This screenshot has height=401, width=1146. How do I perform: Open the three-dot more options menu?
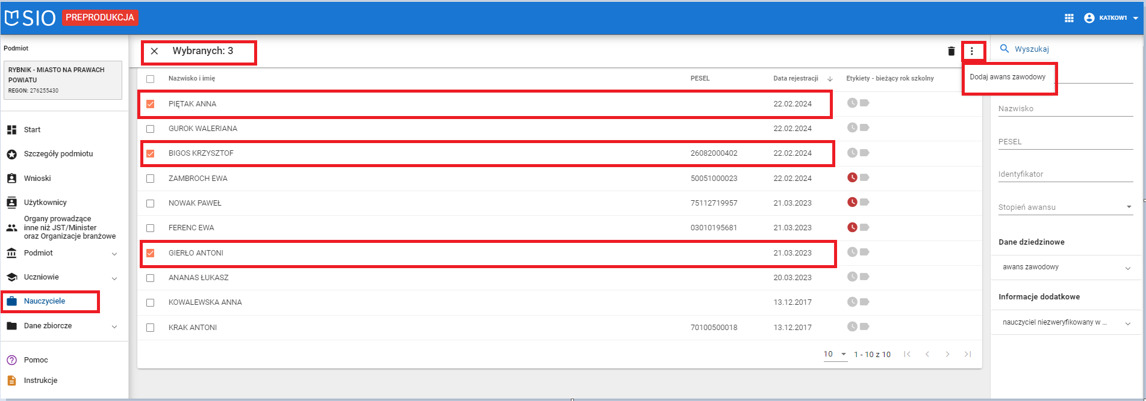point(971,51)
